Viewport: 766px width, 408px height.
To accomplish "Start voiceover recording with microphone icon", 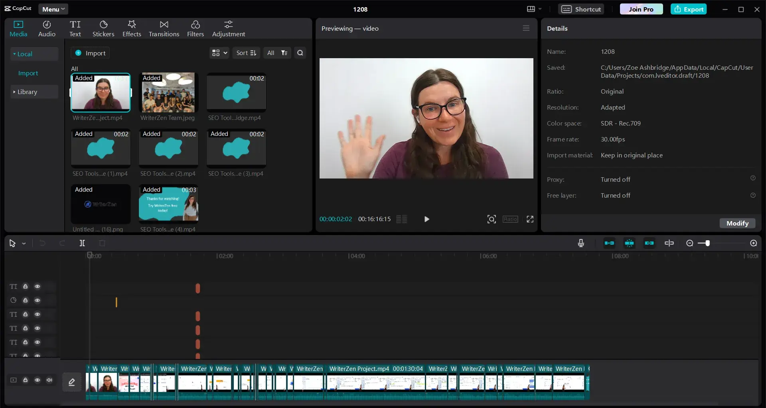I will click(x=581, y=243).
